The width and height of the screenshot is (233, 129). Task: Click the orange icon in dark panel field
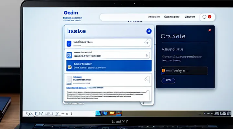pyautogui.click(x=163, y=70)
